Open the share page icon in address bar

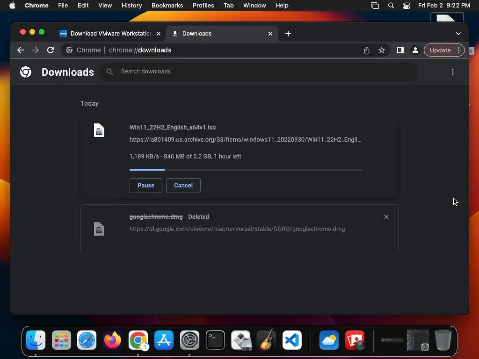click(367, 50)
